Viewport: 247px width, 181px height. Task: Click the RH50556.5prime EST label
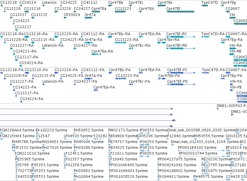[209, 136]
